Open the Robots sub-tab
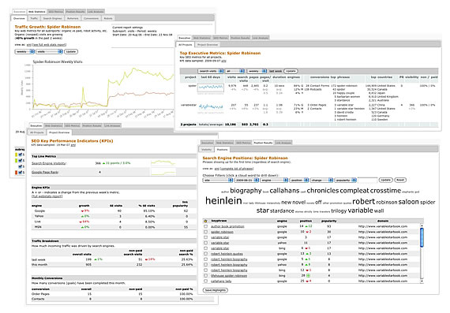The height and width of the screenshot is (313, 450). [108, 18]
